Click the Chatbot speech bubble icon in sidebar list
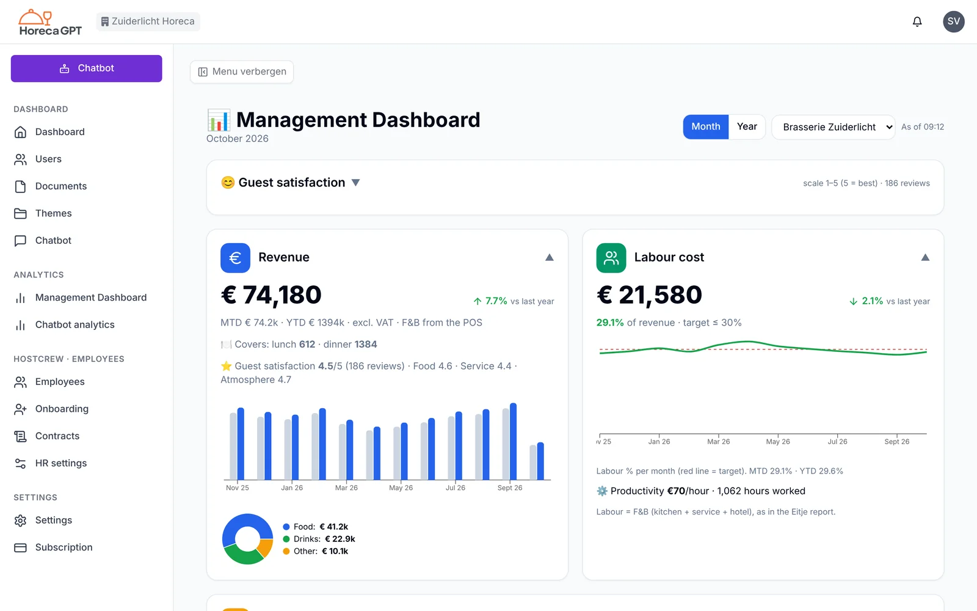 (x=20, y=241)
